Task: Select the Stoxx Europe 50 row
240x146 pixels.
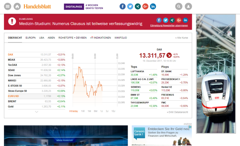Action: point(37,91)
